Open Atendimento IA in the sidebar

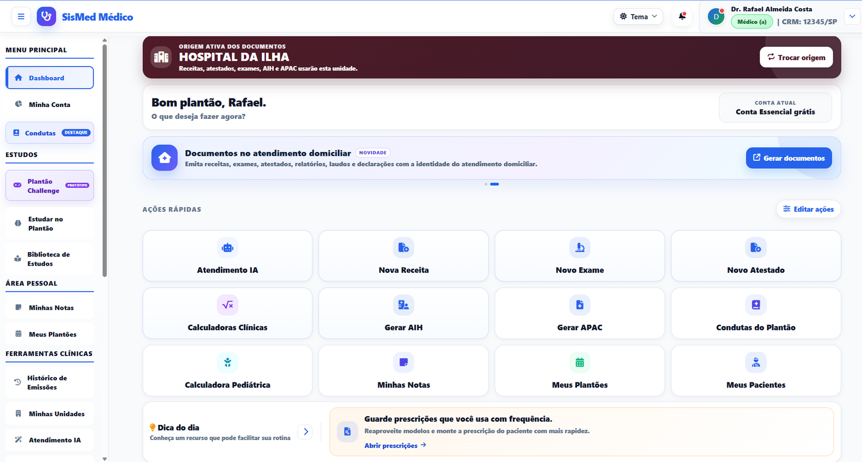tap(50, 440)
